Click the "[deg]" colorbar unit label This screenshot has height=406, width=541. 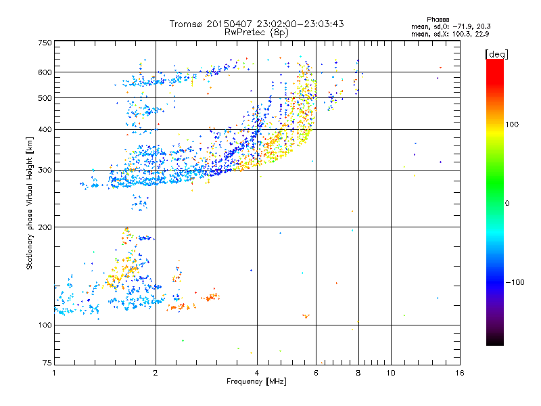(496, 54)
